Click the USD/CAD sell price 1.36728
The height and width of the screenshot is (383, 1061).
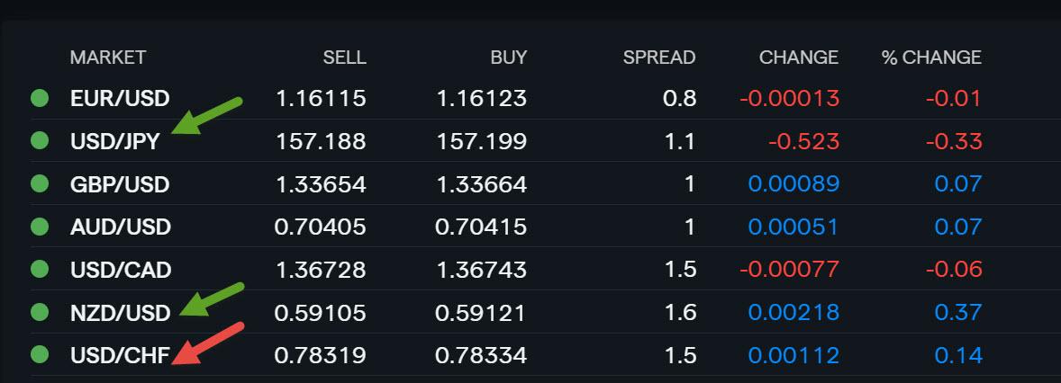321,271
